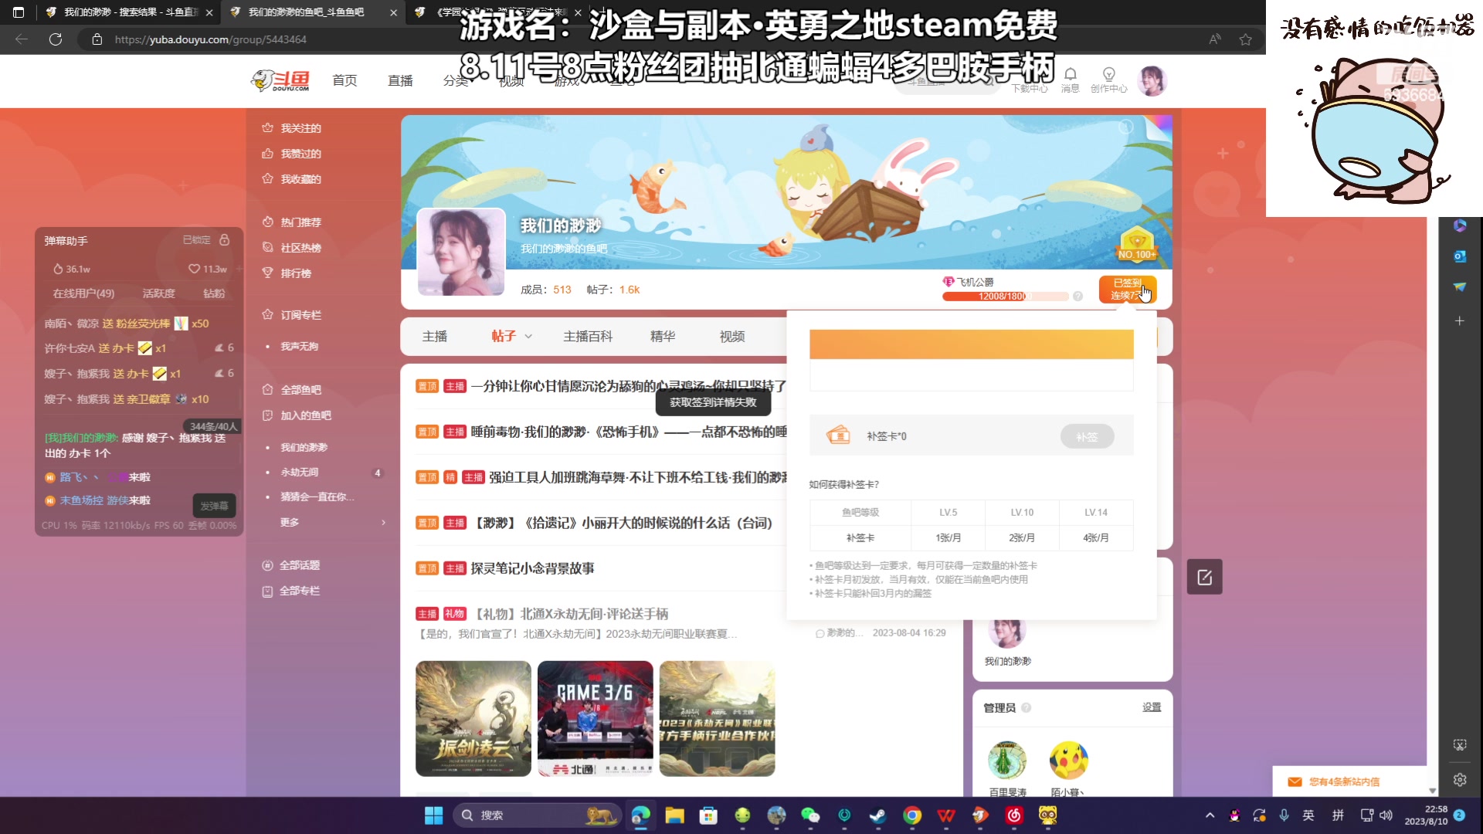Open File Explorer from the taskbar

click(674, 815)
